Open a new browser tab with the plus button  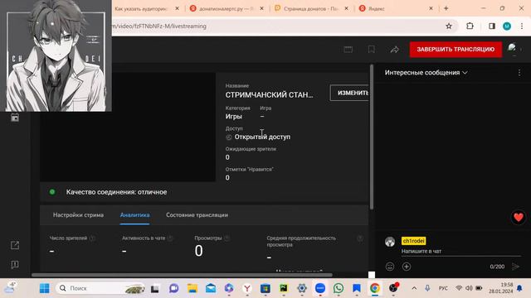click(x=446, y=8)
